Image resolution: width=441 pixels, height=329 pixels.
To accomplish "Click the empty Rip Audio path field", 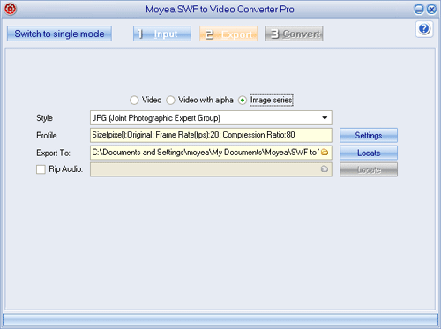I will click(211, 169).
